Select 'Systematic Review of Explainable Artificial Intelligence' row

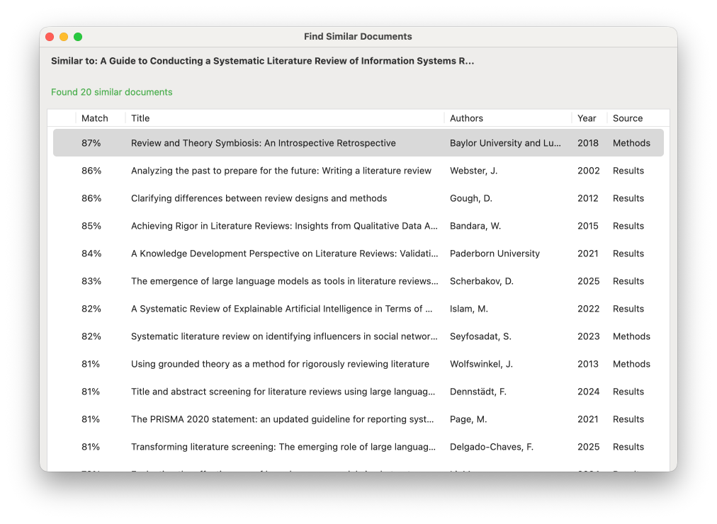click(358, 309)
